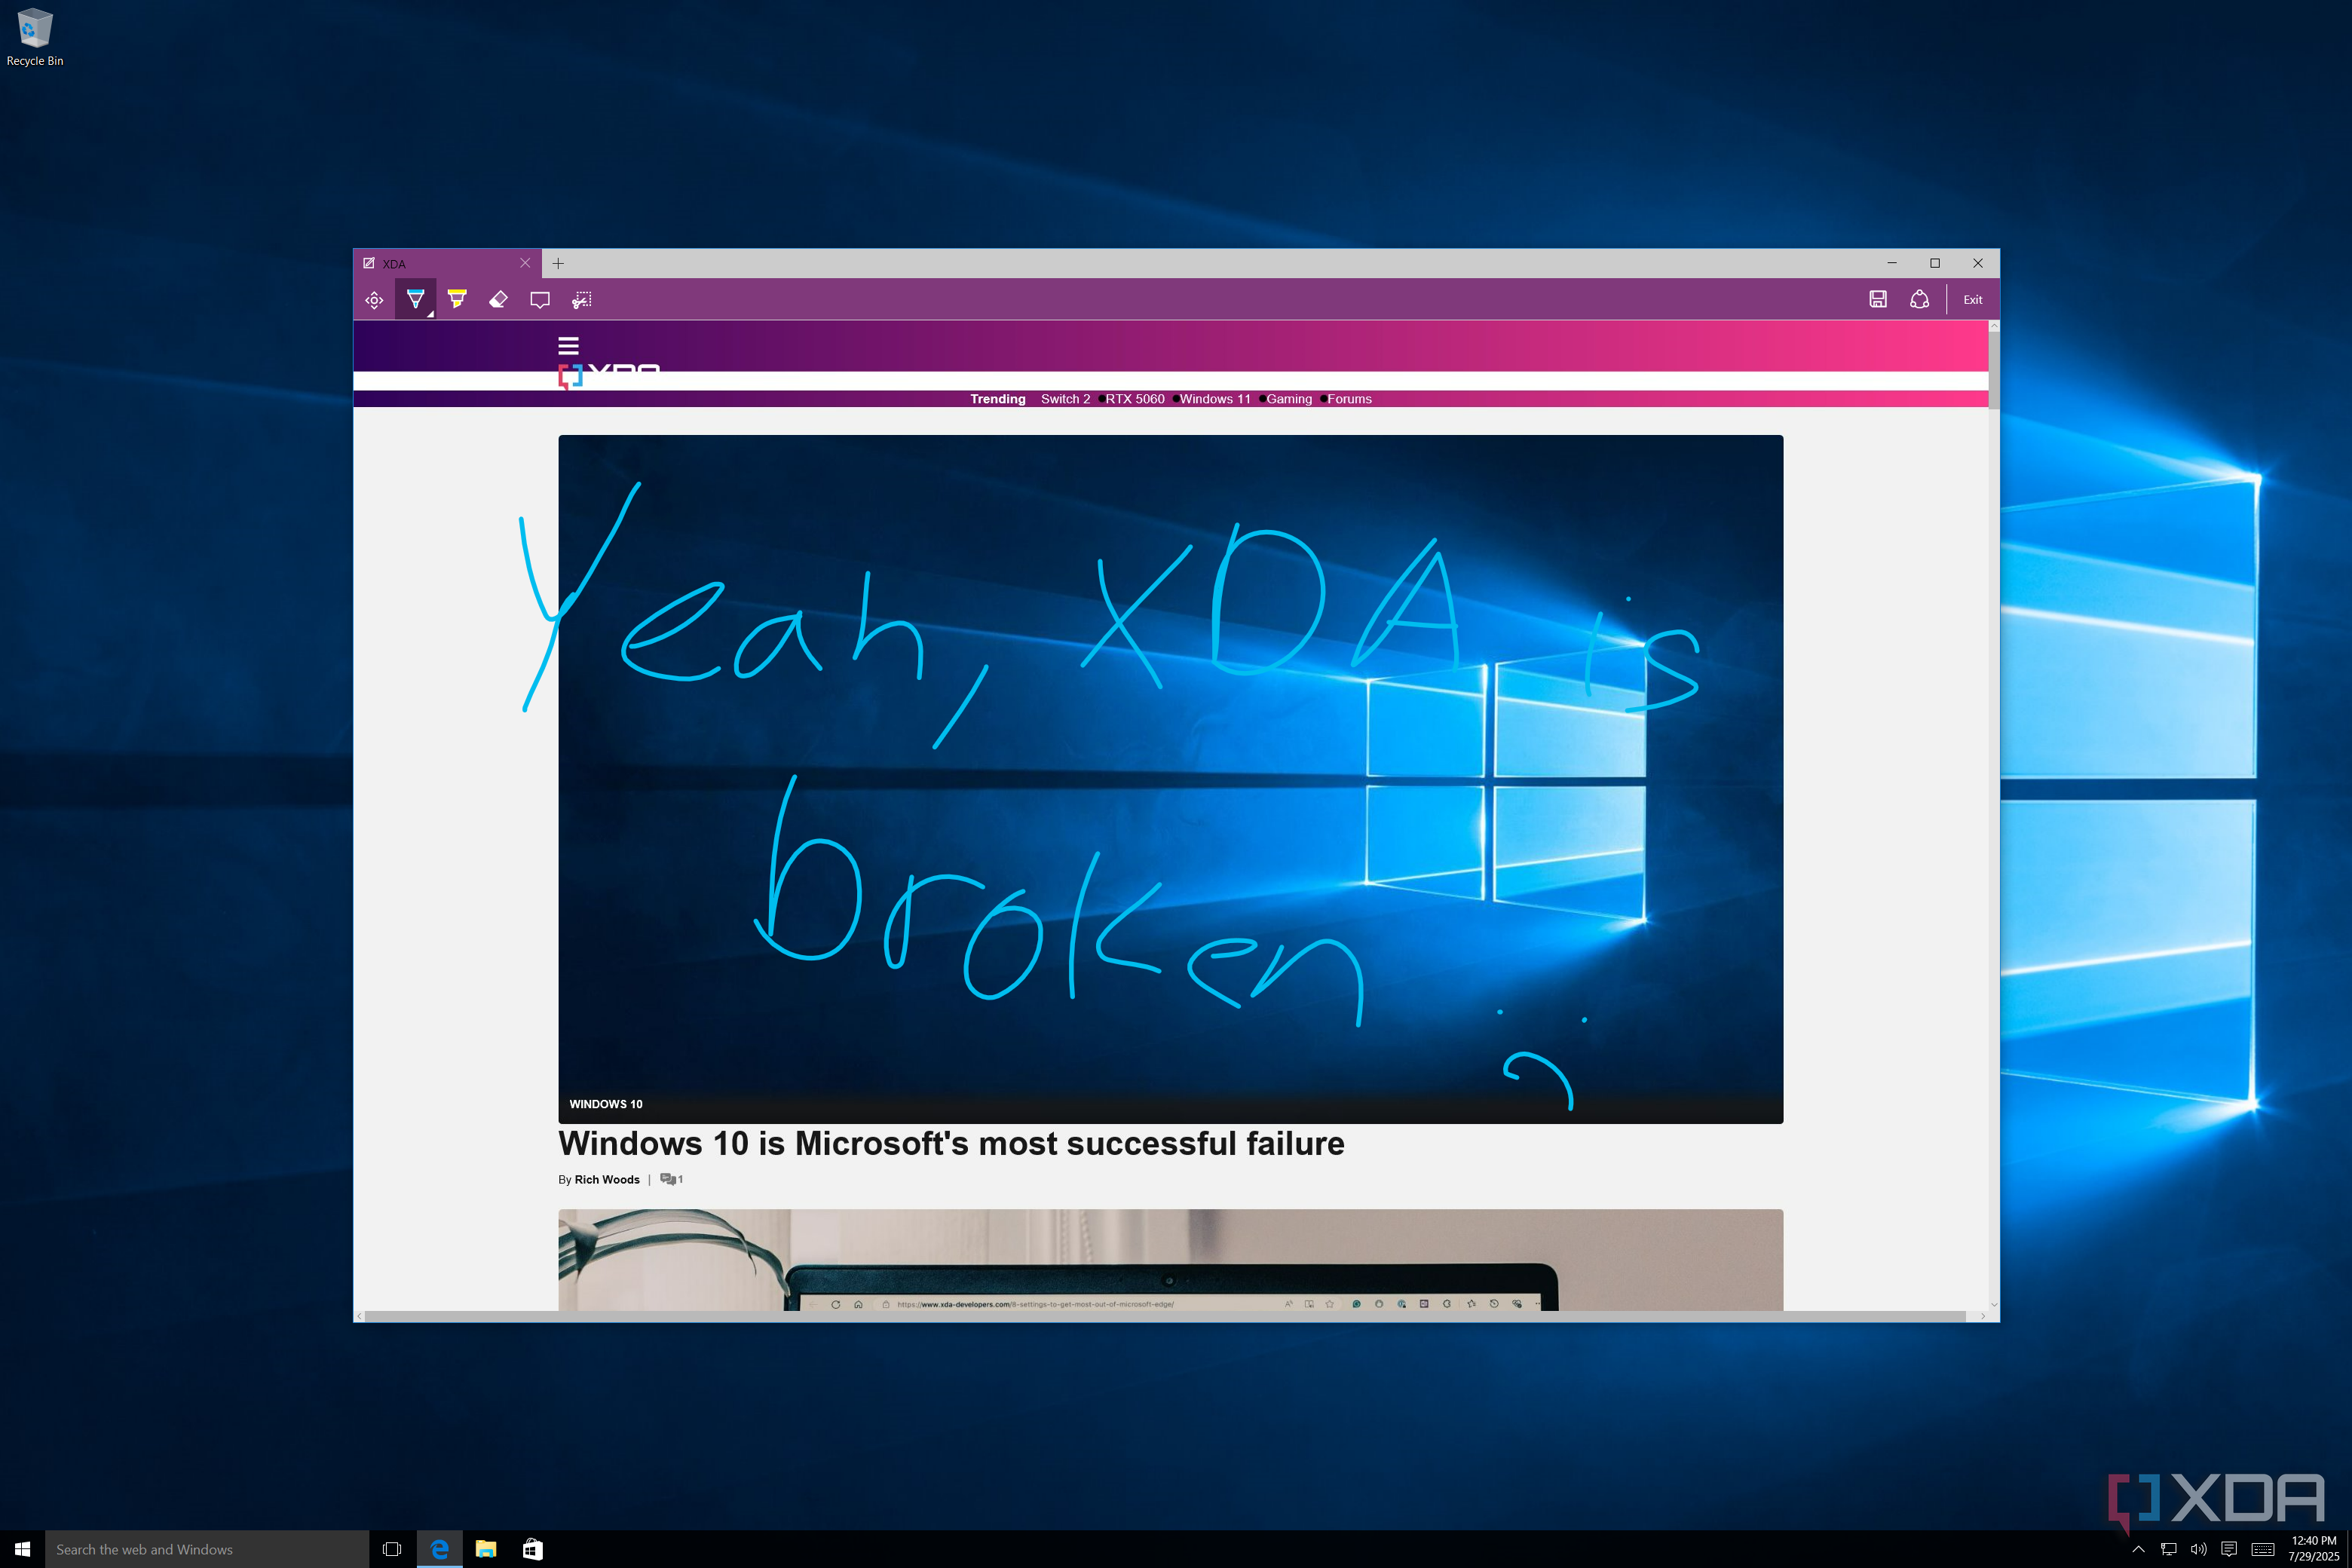
Task: Select the yellow Highlighter tool
Action: pos(457,299)
